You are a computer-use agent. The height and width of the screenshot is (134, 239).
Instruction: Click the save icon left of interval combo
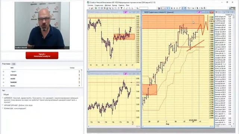(x=159, y=8)
